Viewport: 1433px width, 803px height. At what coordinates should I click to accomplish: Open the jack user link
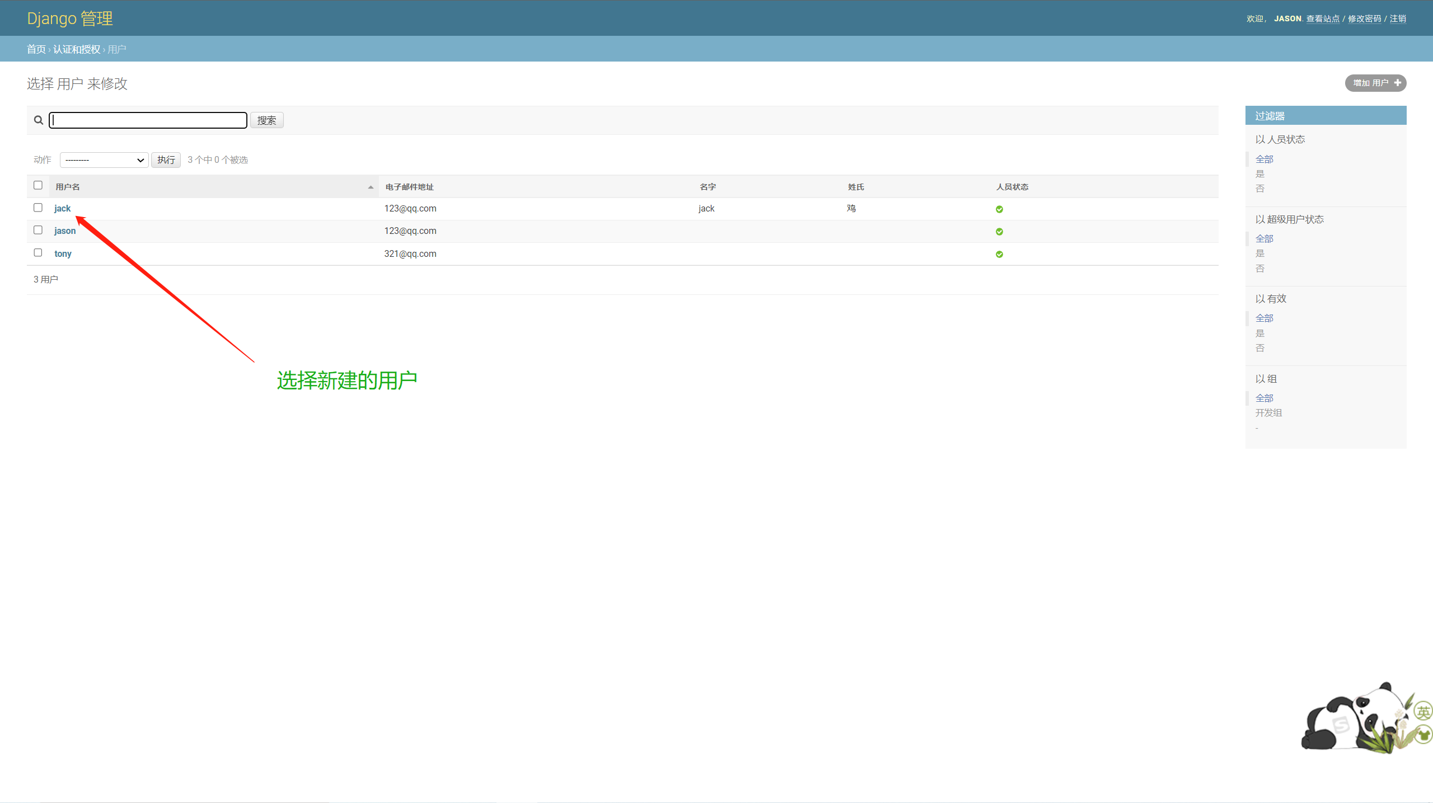(62, 209)
